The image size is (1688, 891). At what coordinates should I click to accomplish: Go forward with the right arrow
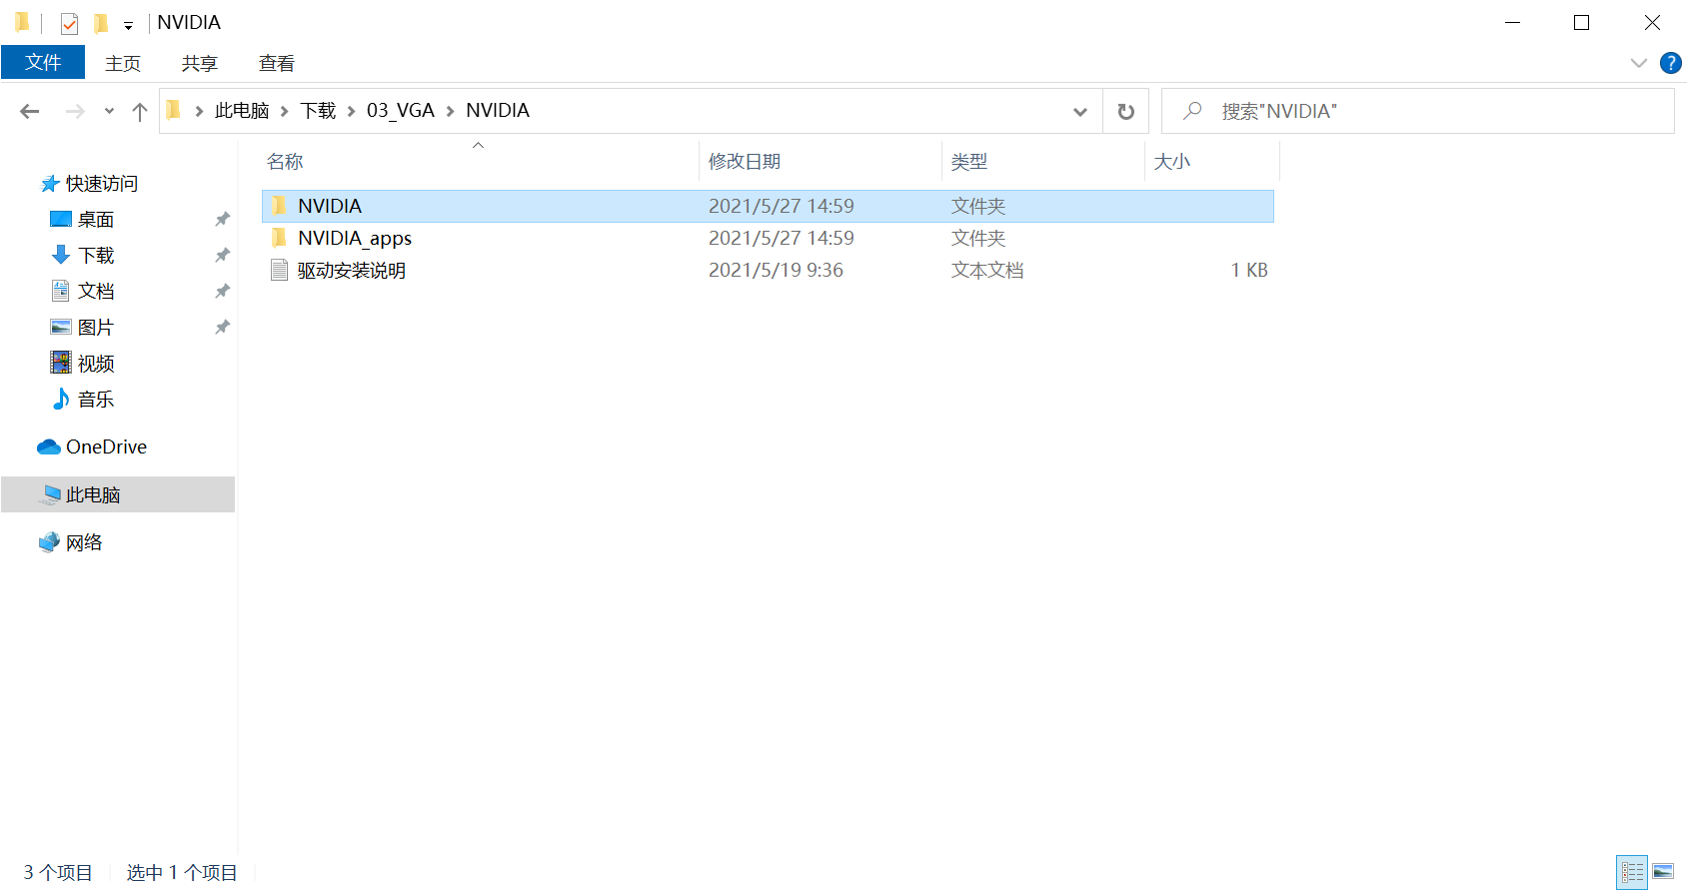[74, 111]
